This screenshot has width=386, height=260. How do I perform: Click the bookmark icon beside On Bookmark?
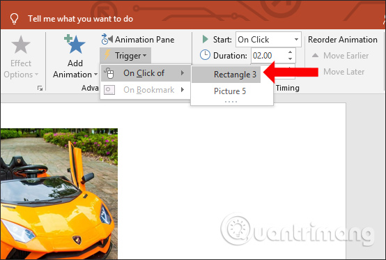click(109, 90)
